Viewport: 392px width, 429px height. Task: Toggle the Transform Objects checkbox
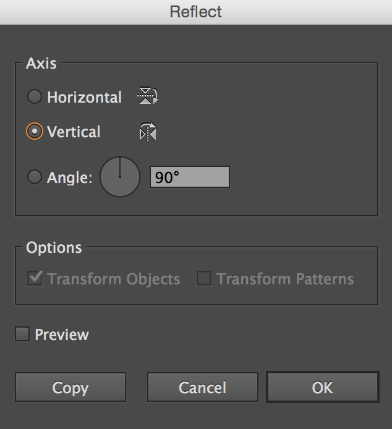click(35, 279)
